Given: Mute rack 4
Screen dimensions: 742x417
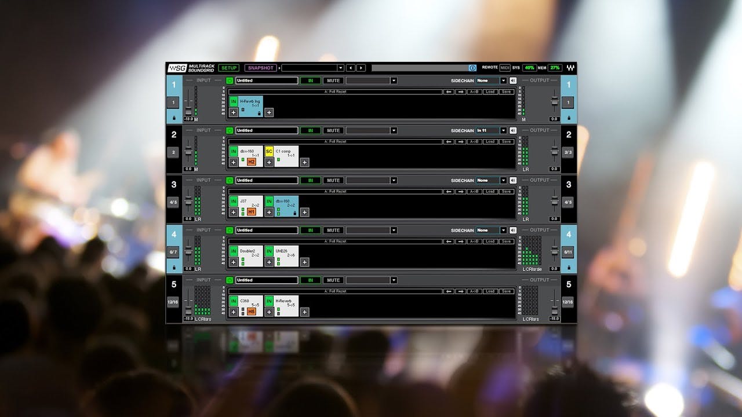Looking at the screenshot, I should point(332,230).
